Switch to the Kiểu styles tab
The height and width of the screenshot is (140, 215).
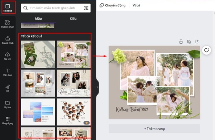[73, 19]
